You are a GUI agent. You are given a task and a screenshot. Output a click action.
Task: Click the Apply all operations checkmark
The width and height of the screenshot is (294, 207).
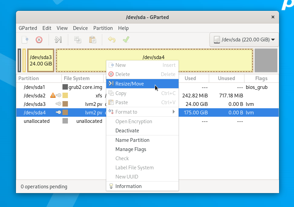(126, 40)
